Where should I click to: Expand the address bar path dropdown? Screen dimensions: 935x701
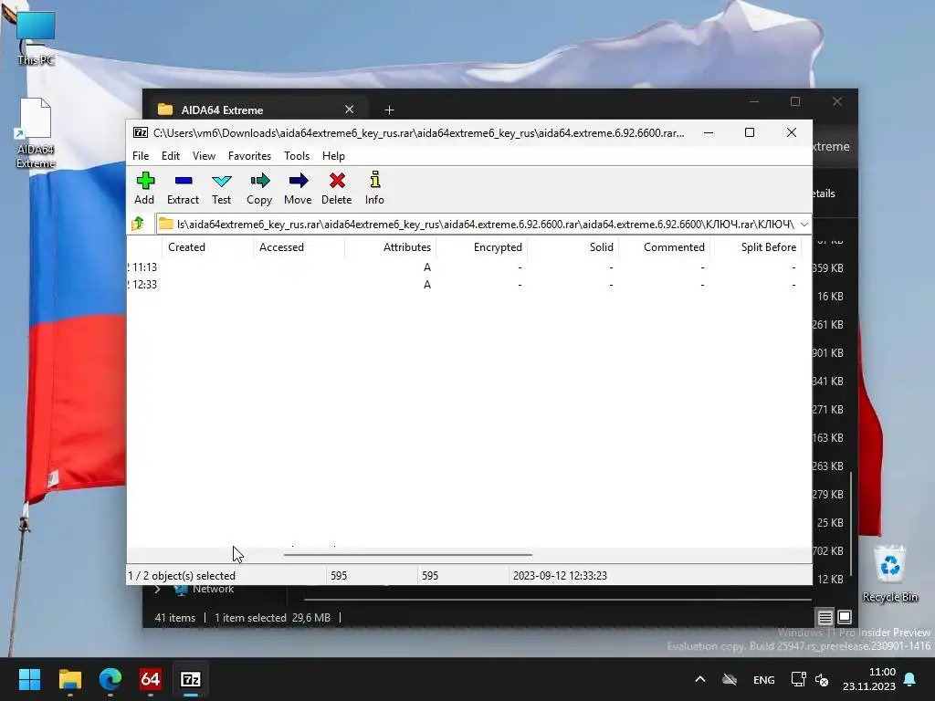804,225
